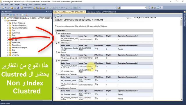Expand the university database node
Viewport: 186px width, 105px height.
coord(8,55)
